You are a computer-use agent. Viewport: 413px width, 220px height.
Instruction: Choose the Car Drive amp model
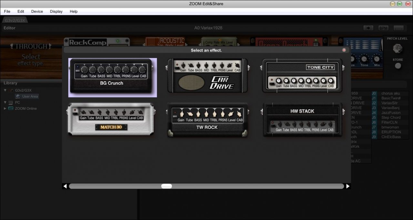pyautogui.click(x=207, y=76)
